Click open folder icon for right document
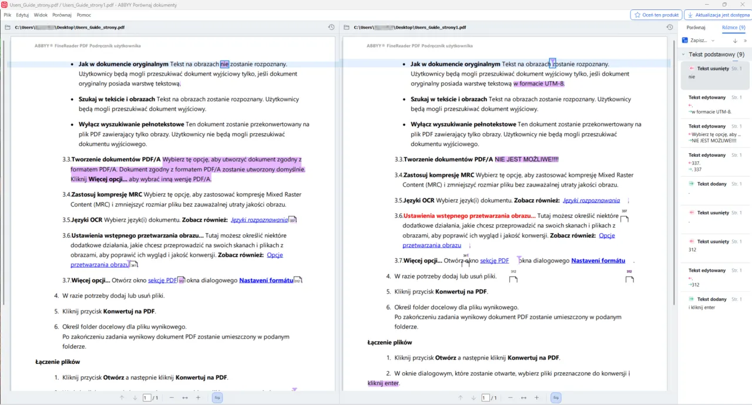This screenshot has width=752, height=405. pyautogui.click(x=347, y=28)
